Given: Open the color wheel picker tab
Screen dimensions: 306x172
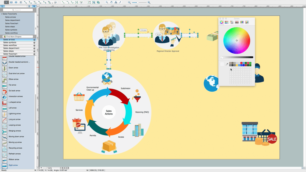Looking at the screenshot, I should click(221, 22).
